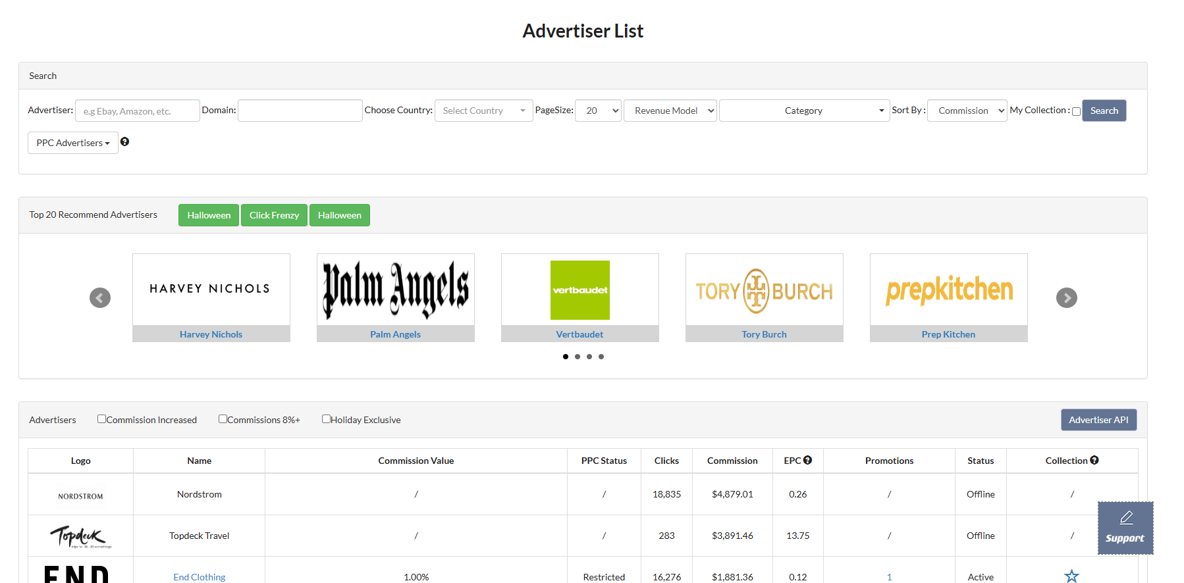Select the first carousel pagination dot
This screenshot has width=1184, height=583.
(x=566, y=357)
